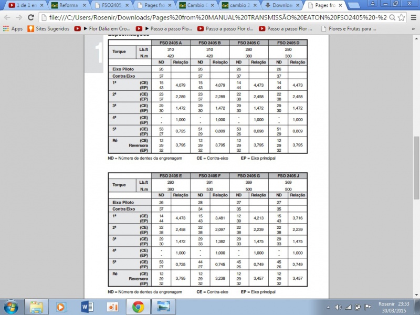The width and height of the screenshot is (420, 315).
Task: Open the orange paint app taskbar icon
Action: pos(112,307)
